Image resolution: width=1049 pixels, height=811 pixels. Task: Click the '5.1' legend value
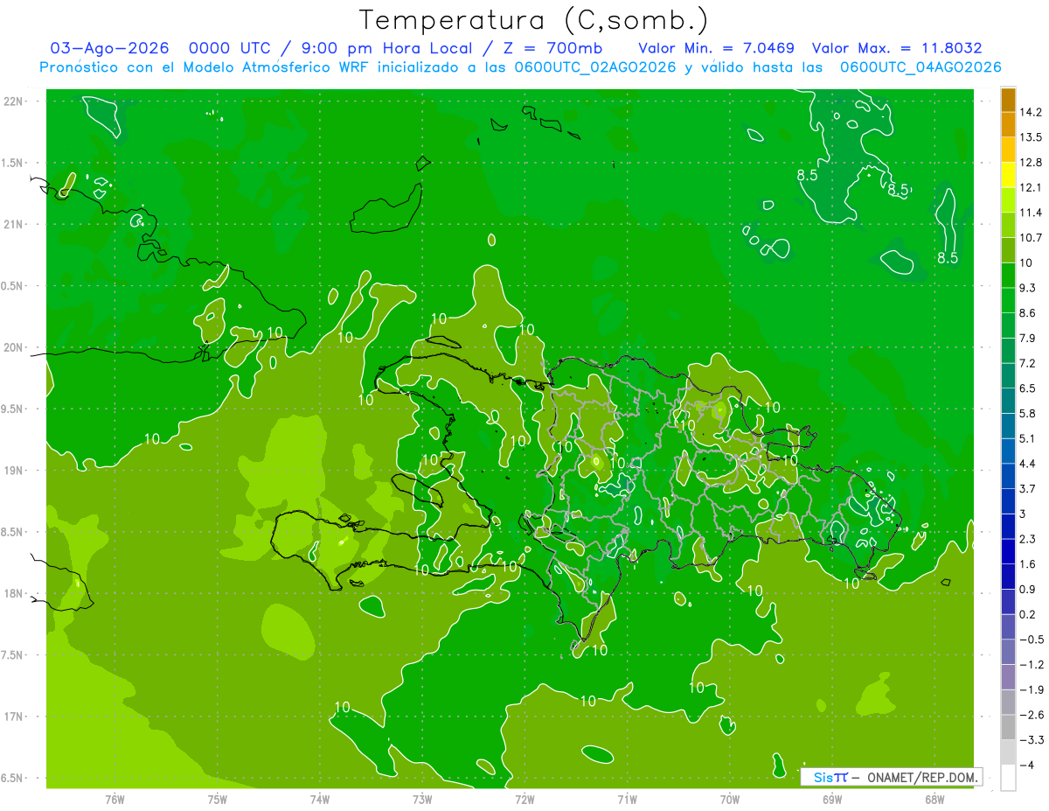pos(1028,438)
